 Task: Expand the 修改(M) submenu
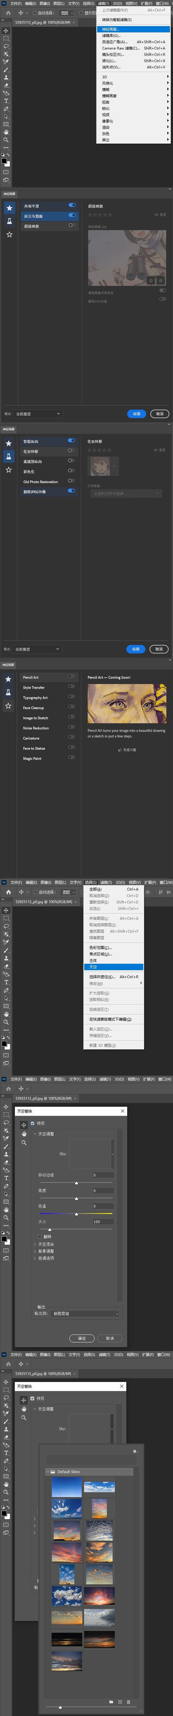click(113, 983)
